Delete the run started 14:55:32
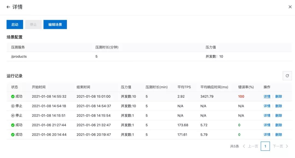The width and height of the screenshot is (295, 158). click(x=278, y=96)
